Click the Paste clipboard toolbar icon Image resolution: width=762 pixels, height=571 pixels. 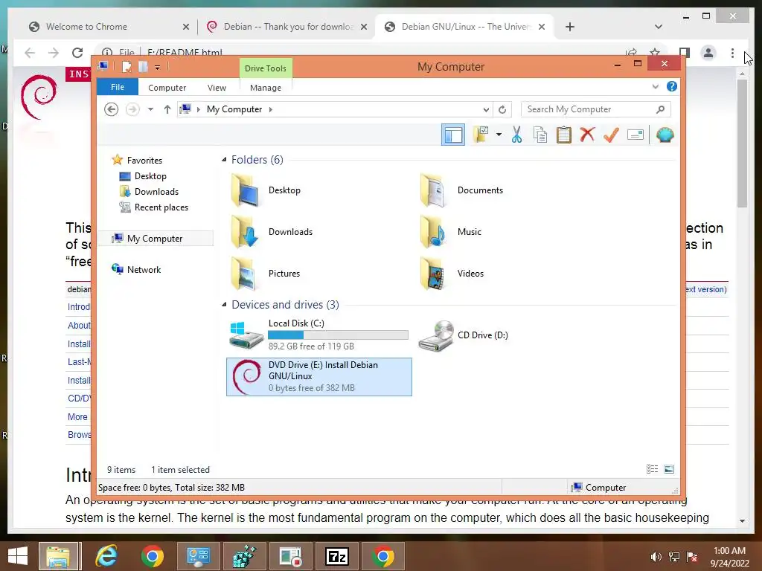tap(564, 135)
